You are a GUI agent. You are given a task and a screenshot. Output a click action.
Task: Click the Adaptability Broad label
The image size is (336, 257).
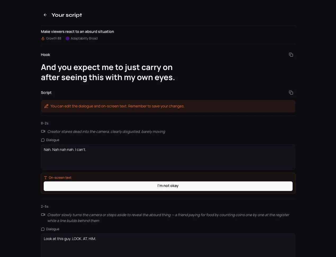coord(84,38)
